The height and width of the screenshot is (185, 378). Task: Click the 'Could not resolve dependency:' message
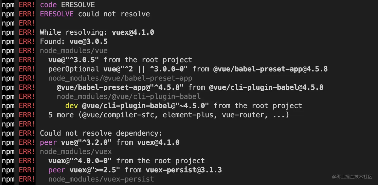(101, 133)
